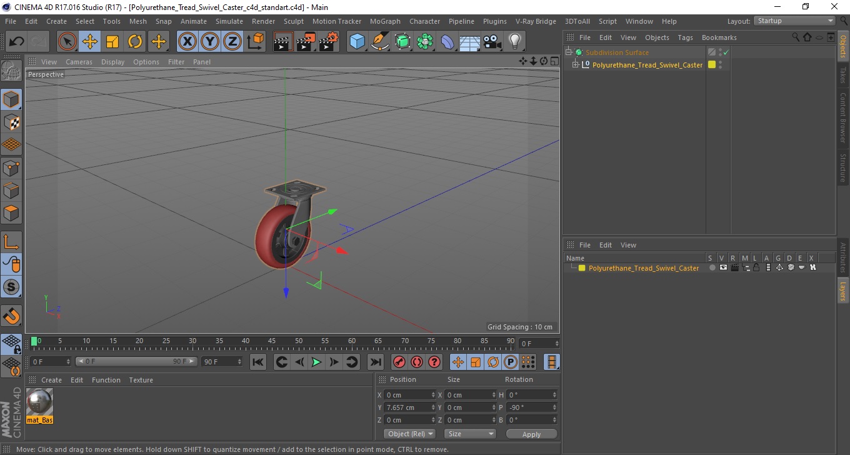This screenshot has width=850, height=455.
Task: Open Object (Rel) coordinate dropdown
Action: (409, 434)
